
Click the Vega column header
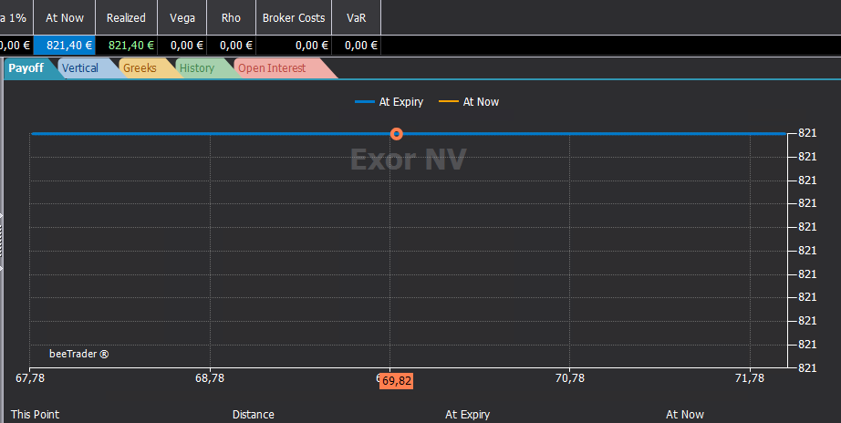point(182,17)
